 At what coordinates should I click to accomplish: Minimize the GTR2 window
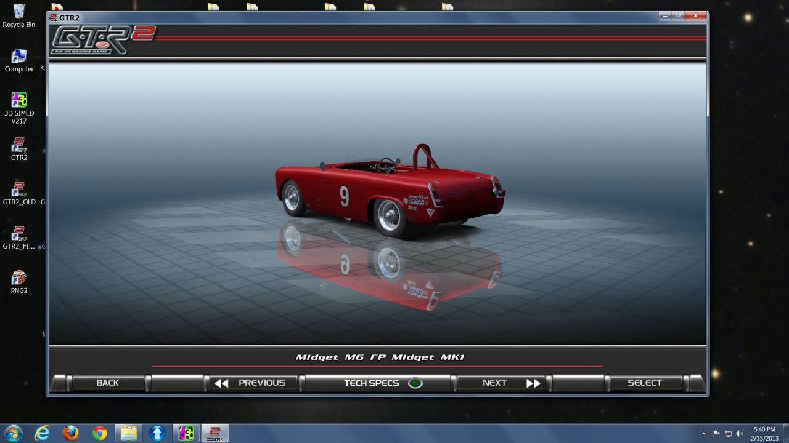click(666, 16)
